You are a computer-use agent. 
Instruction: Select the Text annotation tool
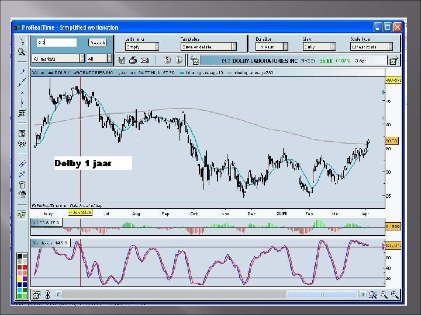22,134
